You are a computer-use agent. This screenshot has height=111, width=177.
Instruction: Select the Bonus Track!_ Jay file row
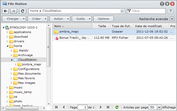click(114, 38)
